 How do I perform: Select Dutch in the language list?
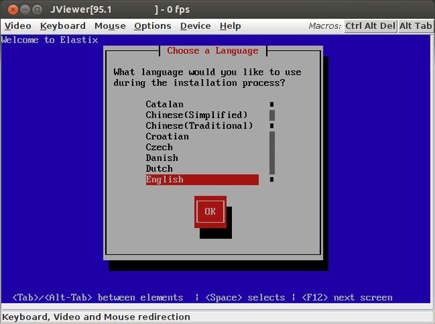click(159, 169)
